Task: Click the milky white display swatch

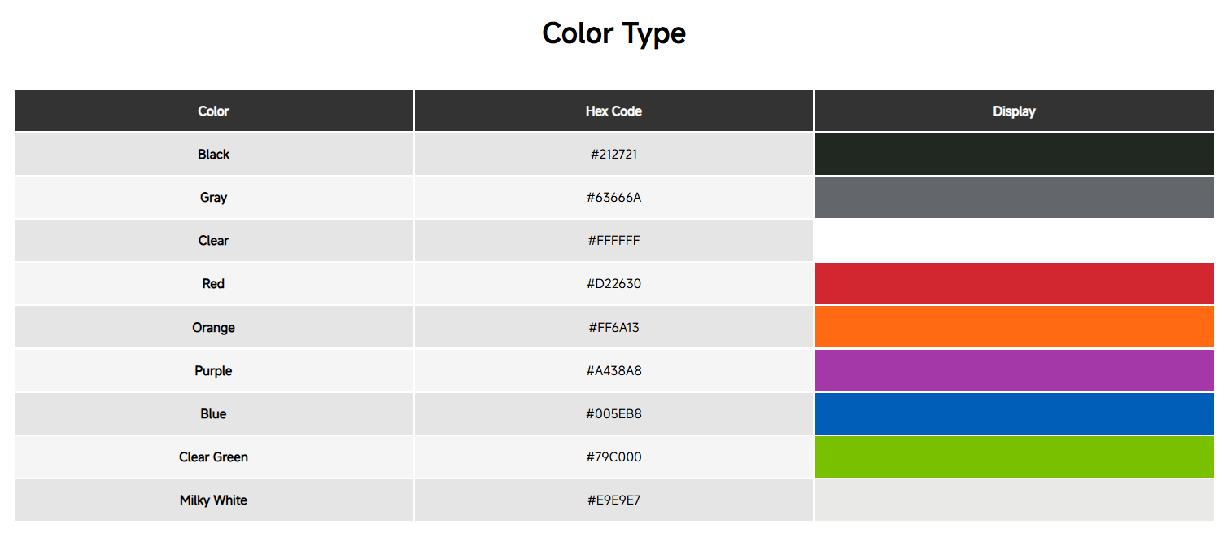Action: 1014,500
